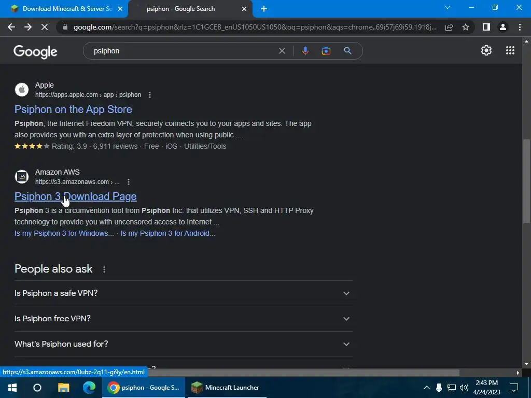The image size is (531, 398).
Task: Click the blue magnifier search button
Action: [347, 51]
